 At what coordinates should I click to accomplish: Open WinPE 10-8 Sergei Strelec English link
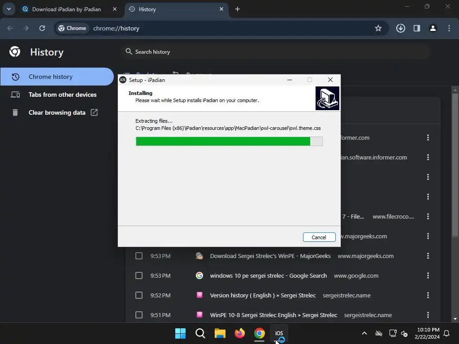[x=273, y=315]
